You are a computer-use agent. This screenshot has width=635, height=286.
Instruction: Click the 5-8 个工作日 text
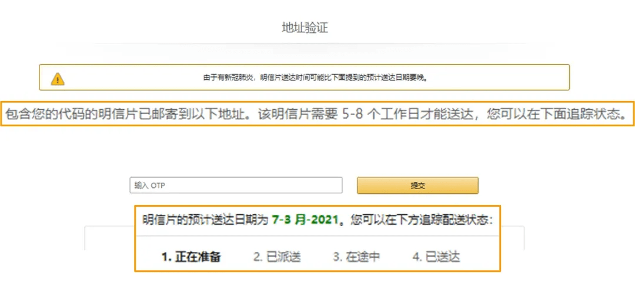[x=382, y=113]
